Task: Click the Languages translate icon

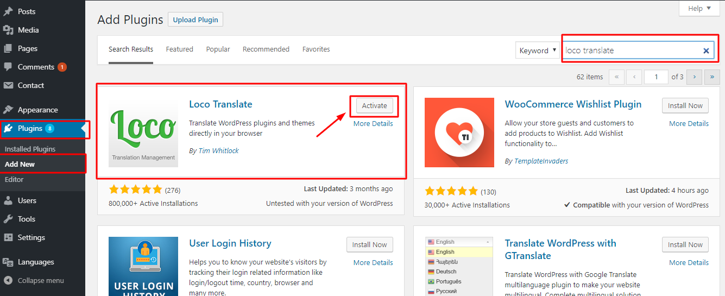Action: point(8,262)
